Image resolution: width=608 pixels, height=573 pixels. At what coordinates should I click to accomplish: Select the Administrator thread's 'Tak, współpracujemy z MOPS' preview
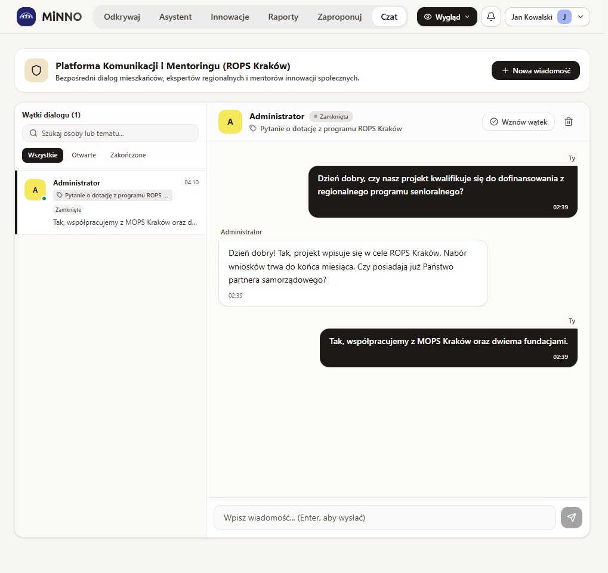(x=125, y=222)
